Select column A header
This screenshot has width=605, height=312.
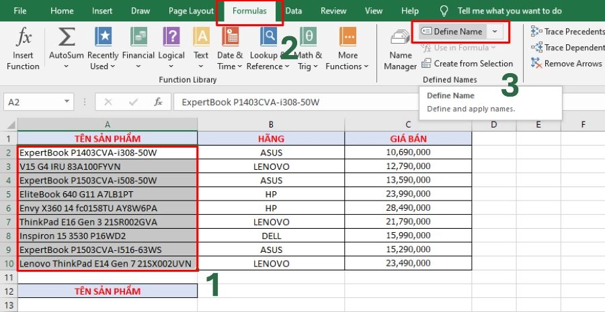click(x=108, y=124)
